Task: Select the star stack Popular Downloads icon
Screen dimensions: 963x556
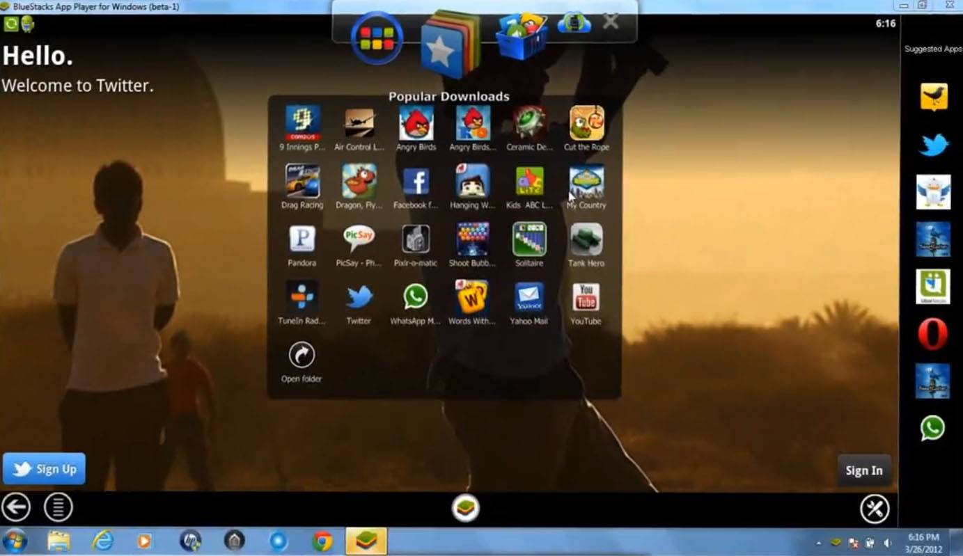Action: tap(449, 43)
